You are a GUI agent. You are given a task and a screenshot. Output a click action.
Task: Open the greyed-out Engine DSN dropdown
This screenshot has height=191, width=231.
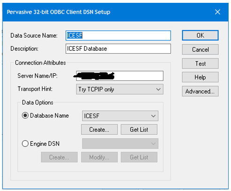point(120,143)
